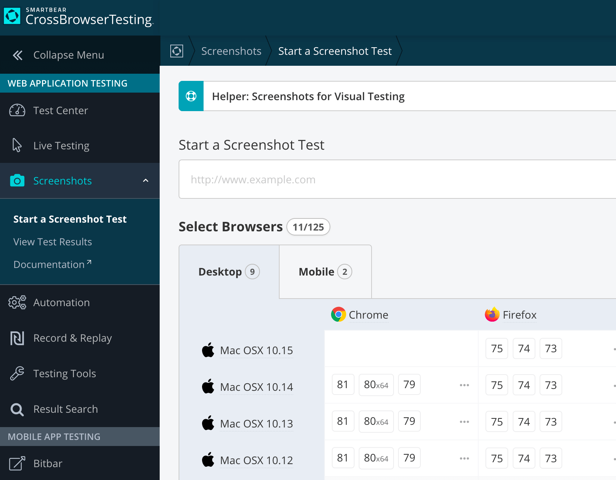
Task: Click Start a Screenshot Test breadcrumb
Action: tap(335, 51)
